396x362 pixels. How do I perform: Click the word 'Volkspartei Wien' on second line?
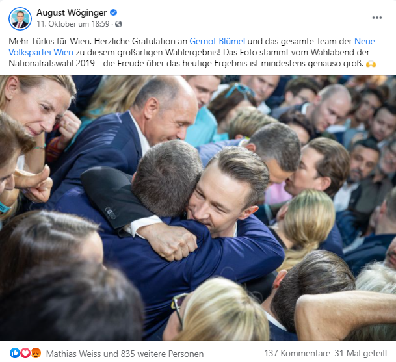(x=41, y=52)
